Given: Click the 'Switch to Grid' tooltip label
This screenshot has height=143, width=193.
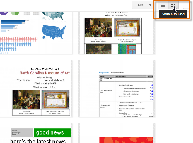Looking at the screenshot, I should (173, 14).
